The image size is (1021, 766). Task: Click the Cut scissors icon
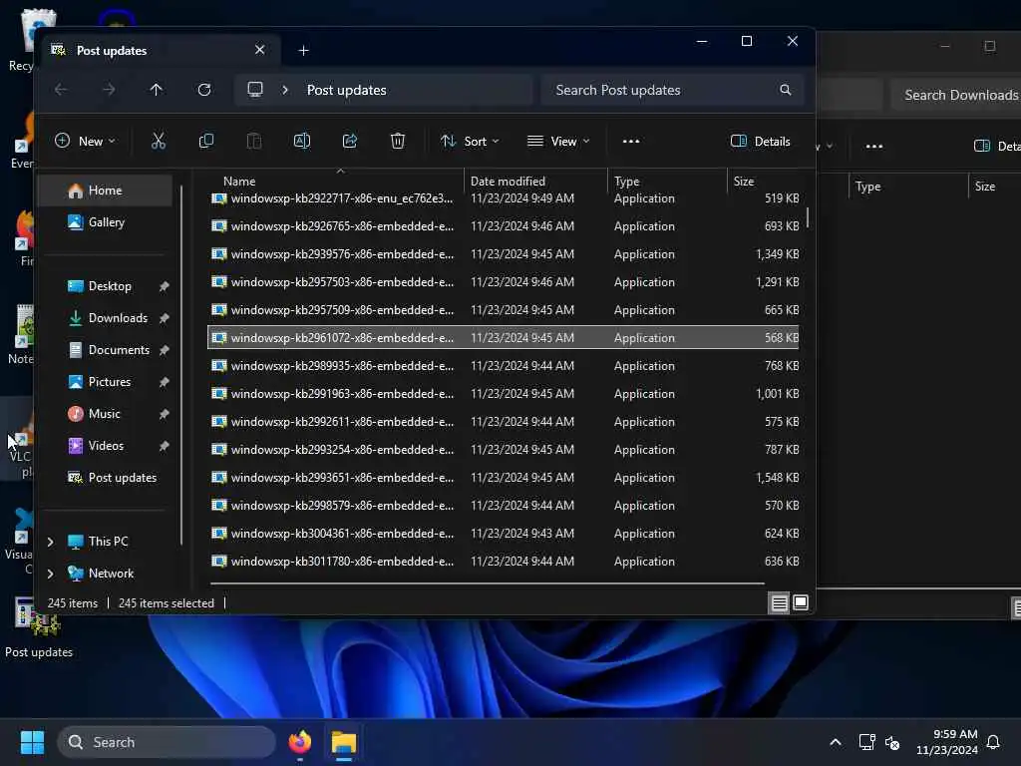[159, 141]
